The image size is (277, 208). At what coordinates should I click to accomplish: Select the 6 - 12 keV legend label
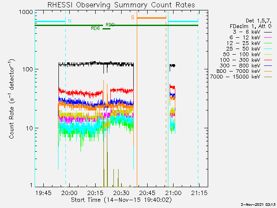(x=245, y=38)
